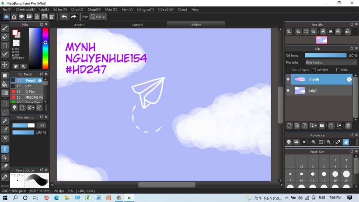Hide the mynh layer
Viewport: 359px width, 202px height.
(288, 79)
